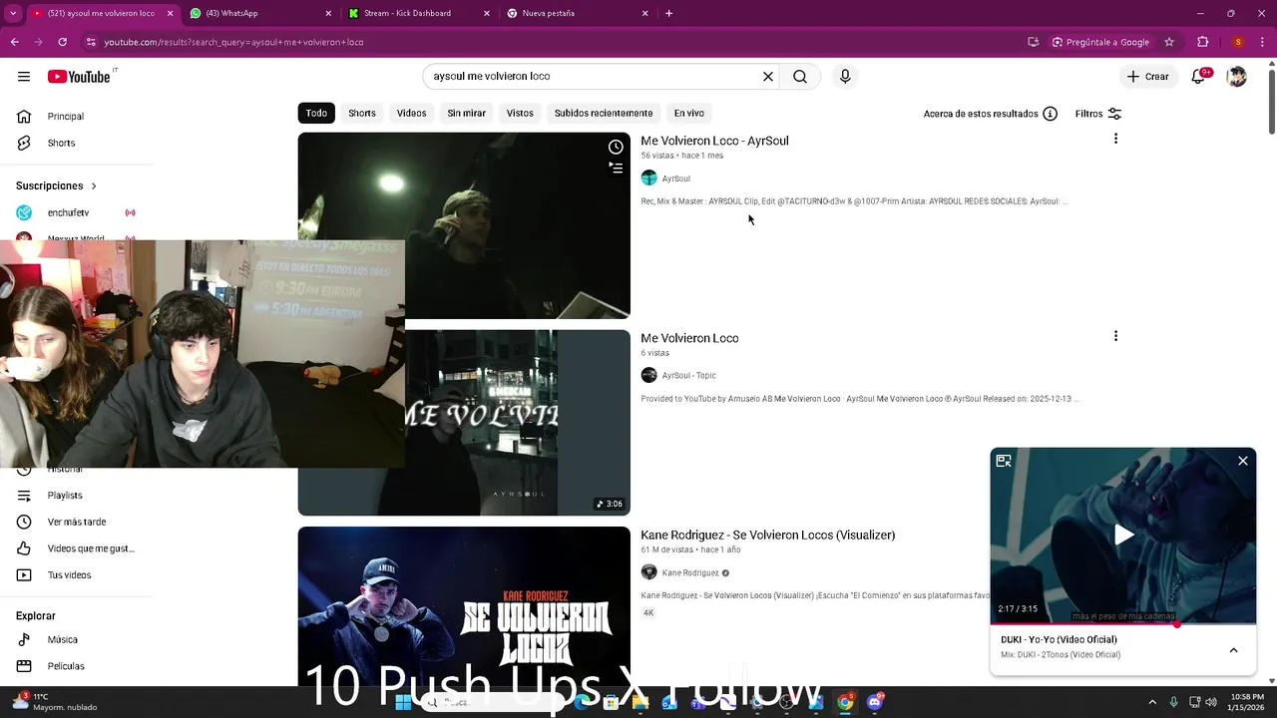Close the DUKI miniplayer
The width and height of the screenshot is (1277, 718).
tap(1243, 461)
